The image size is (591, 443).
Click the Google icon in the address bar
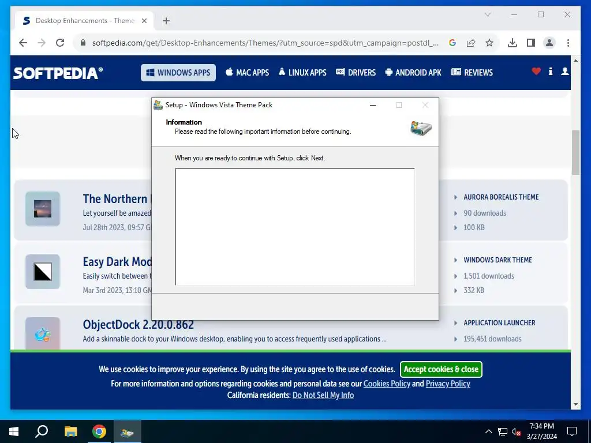pyautogui.click(x=452, y=43)
